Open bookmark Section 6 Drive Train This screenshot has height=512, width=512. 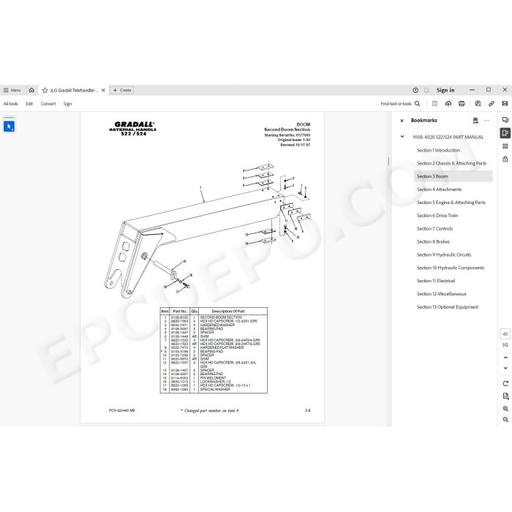click(x=437, y=216)
